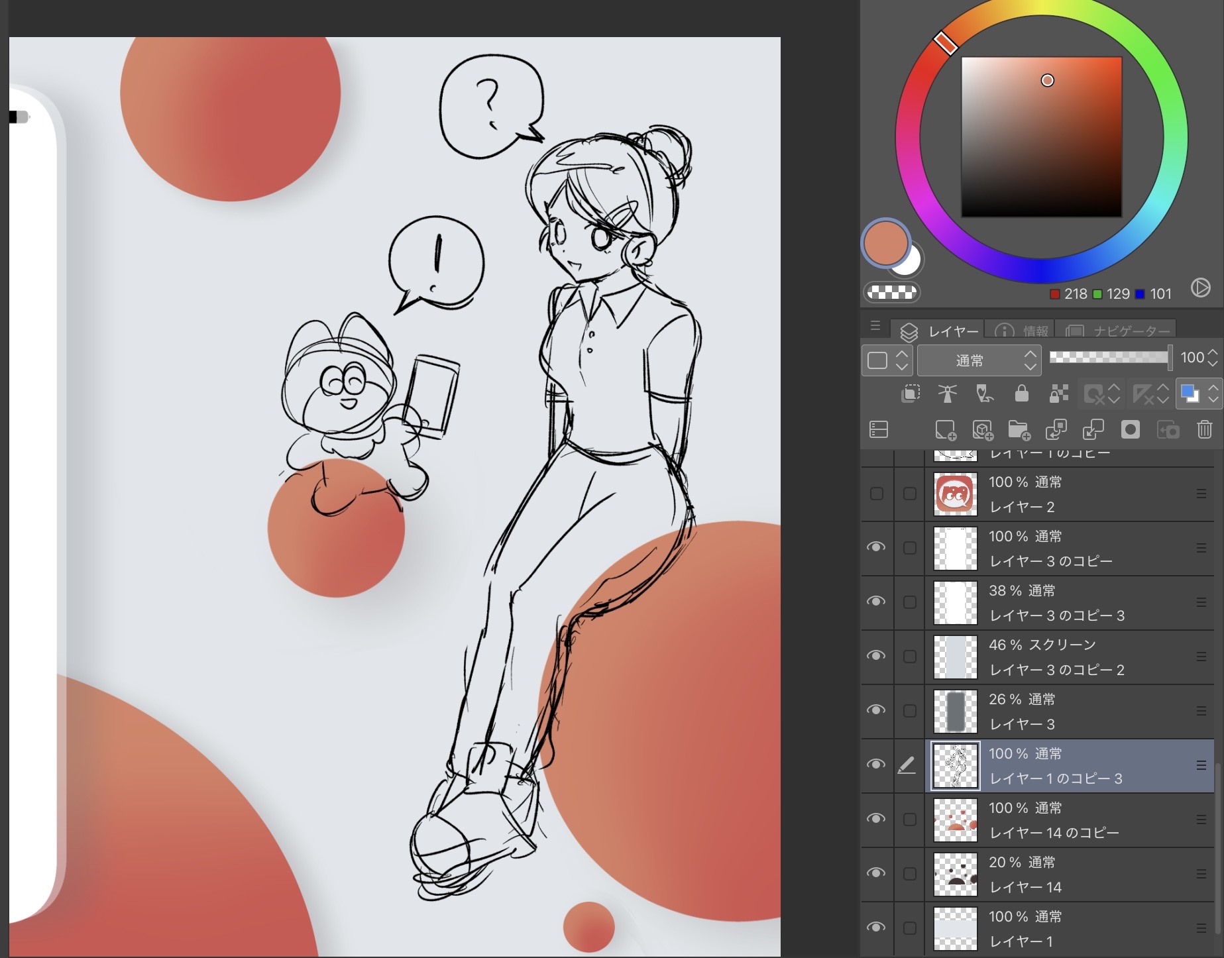Hide the レイヤー 14 のコピー layer
1224x958 pixels.
(876, 819)
